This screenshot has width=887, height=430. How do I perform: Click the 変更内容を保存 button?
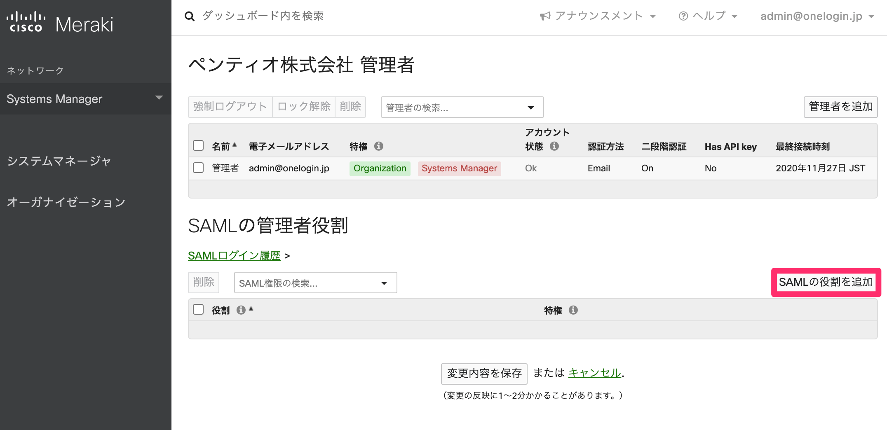pyautogui.click(x=484, y=374)
